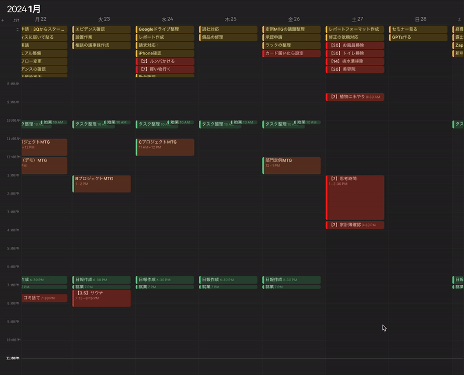Open the 【30】美容院 task
This screenshot has height=375, width=464.
point(355,69)
